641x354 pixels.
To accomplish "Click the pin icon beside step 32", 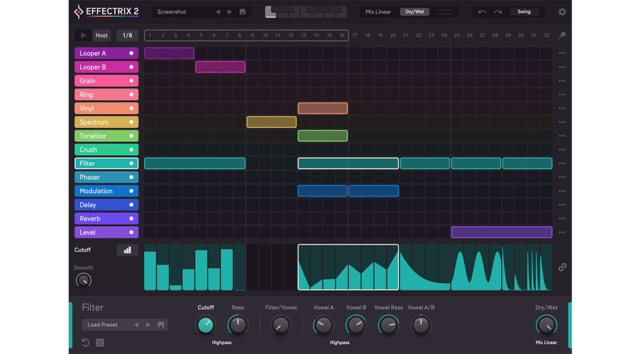I will (562, 35).
